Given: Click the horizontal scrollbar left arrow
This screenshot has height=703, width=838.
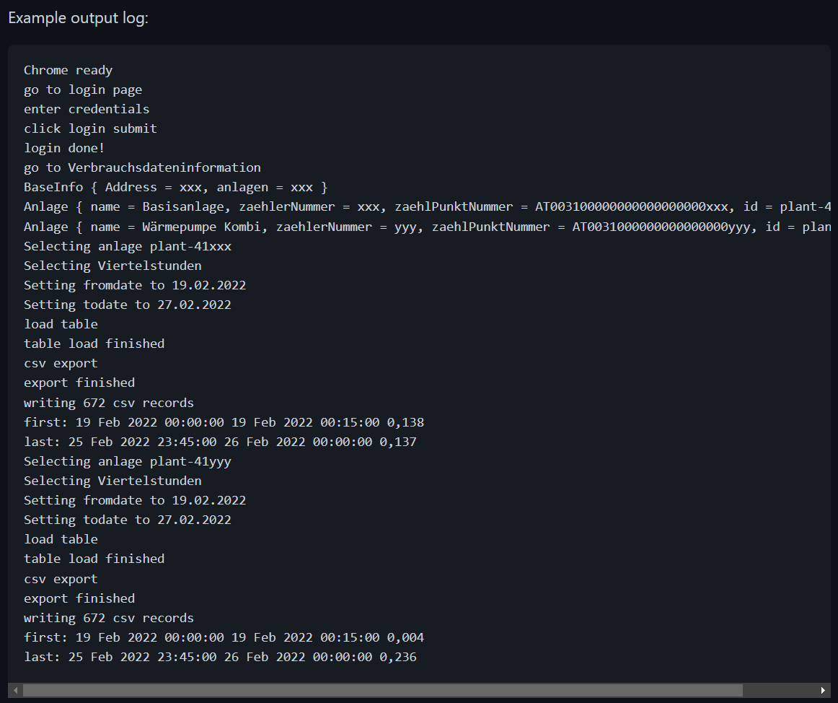Looking at the screenshot, I should coord(15,690).
